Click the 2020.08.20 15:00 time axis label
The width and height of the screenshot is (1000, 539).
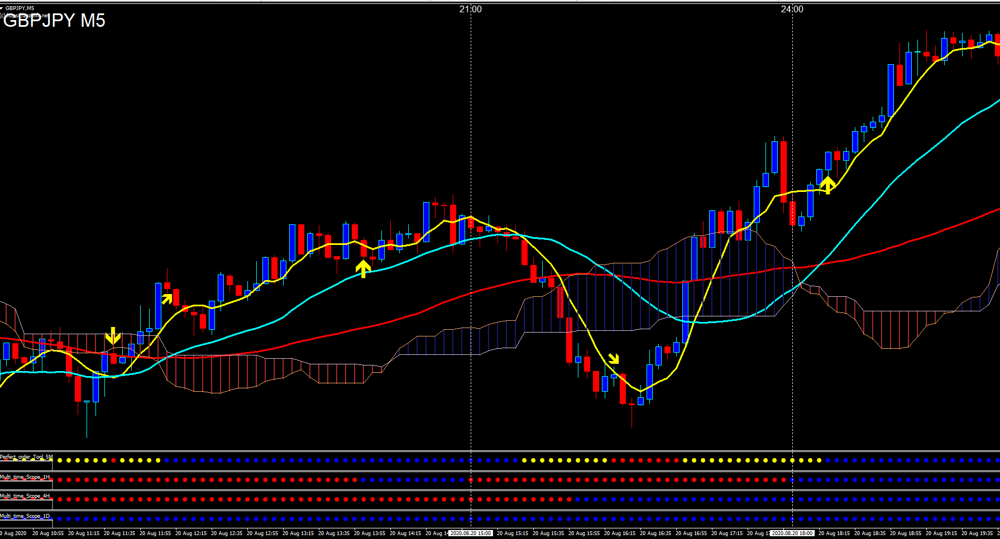click(x=471, y=533)
